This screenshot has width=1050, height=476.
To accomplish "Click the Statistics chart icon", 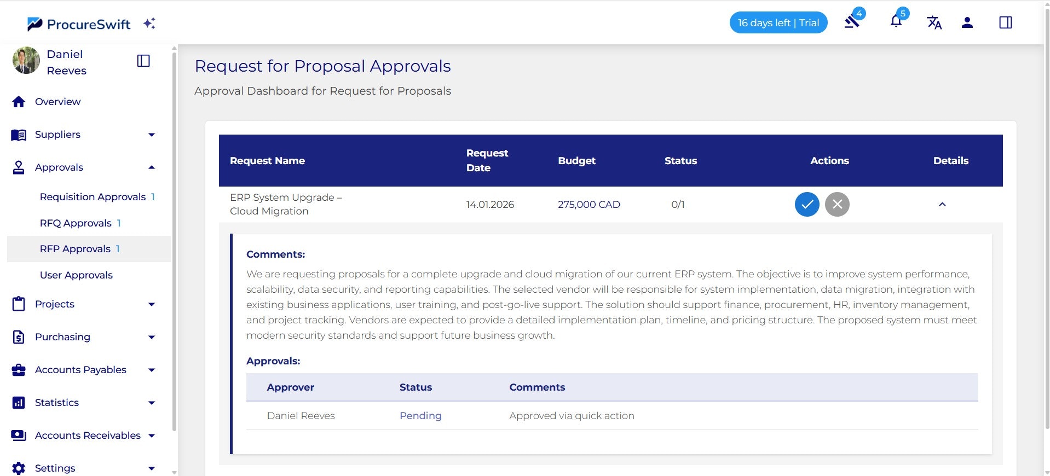I will point(19,403).
